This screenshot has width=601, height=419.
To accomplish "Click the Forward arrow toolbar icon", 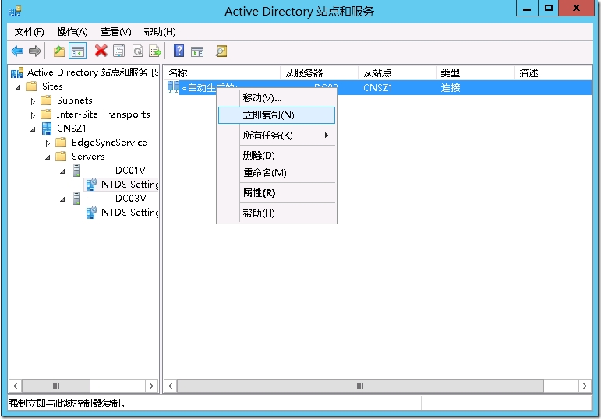I will [35, 51].
